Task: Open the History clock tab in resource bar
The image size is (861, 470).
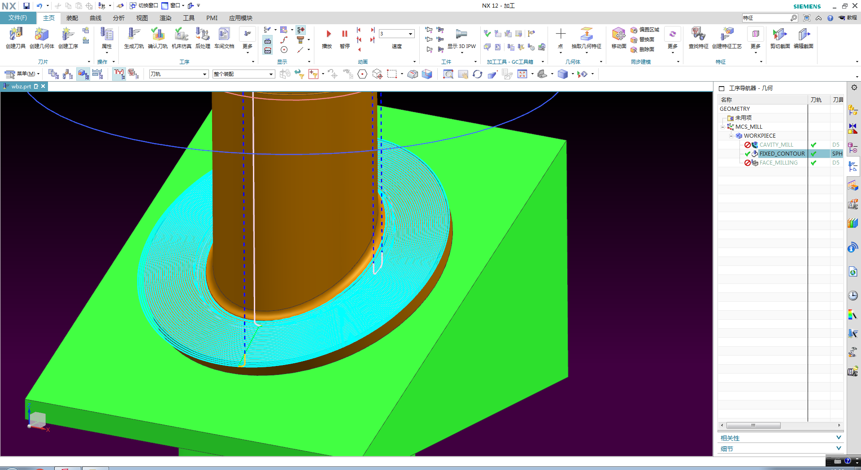Action: (x=853, y=296)
